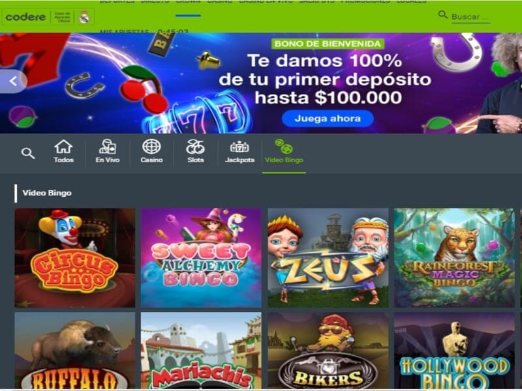Launch Sweet Alchemy Bingo game
522x391 pixels.
pyautogui.click(x=201, y=257)
